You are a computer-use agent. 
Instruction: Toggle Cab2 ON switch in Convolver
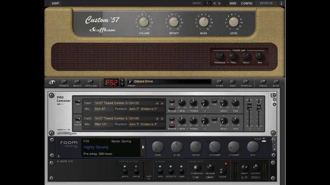click(78, 119)
